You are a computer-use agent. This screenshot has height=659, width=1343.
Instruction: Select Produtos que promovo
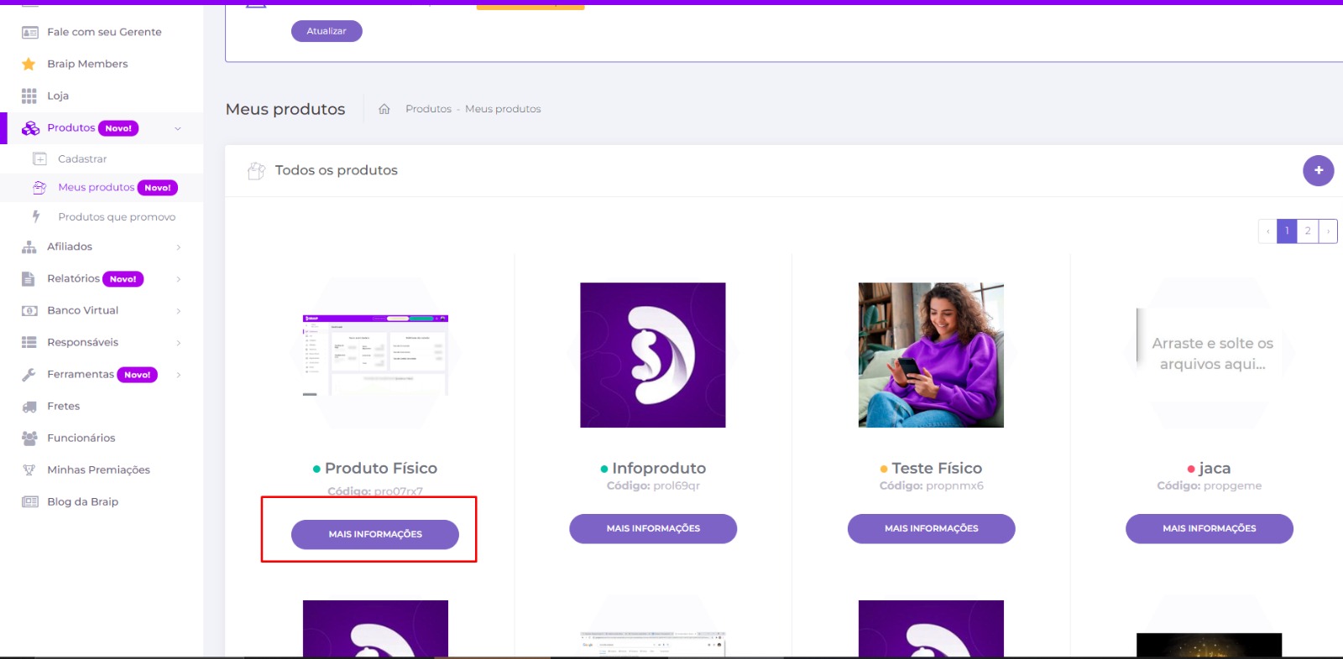[x=102, y=217]
